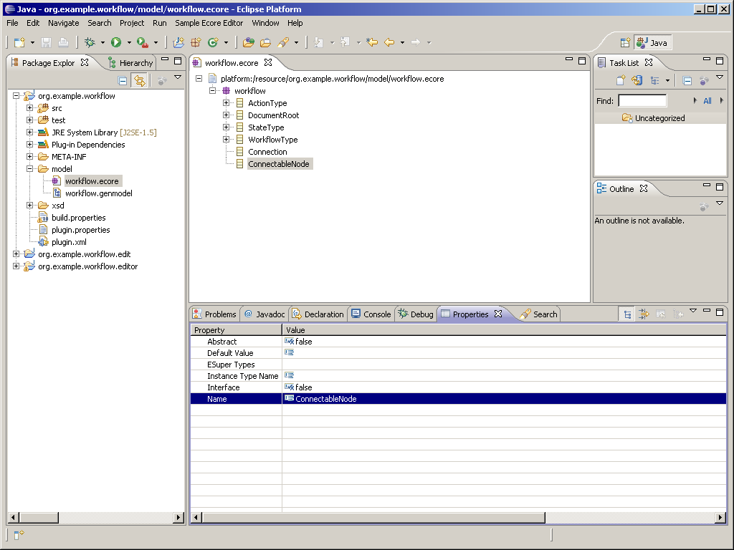Click Synchronize Changed icon in Task List
The width and height of the screenshot is (734, 550).
[x=637, y=81]
